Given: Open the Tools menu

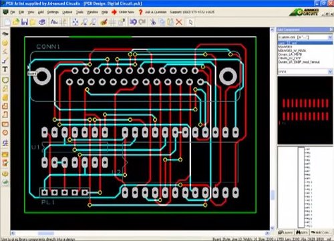Looking at the screenshot, I should pos(79,12).
